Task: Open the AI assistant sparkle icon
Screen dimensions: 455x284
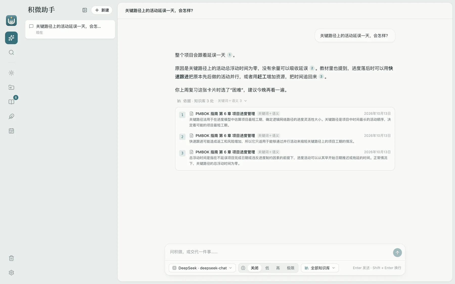Action: click(x=11, y=38)
